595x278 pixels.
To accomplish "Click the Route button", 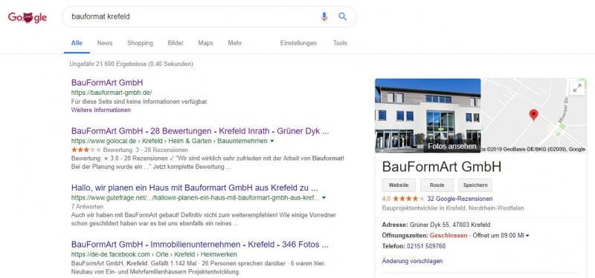I will [x=437, y=185].
